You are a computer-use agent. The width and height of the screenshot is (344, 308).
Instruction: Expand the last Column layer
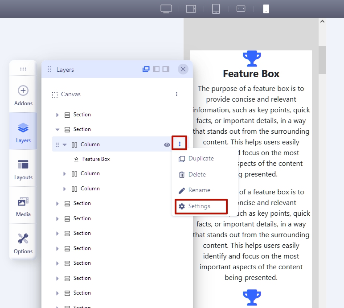tap(65, 189)
